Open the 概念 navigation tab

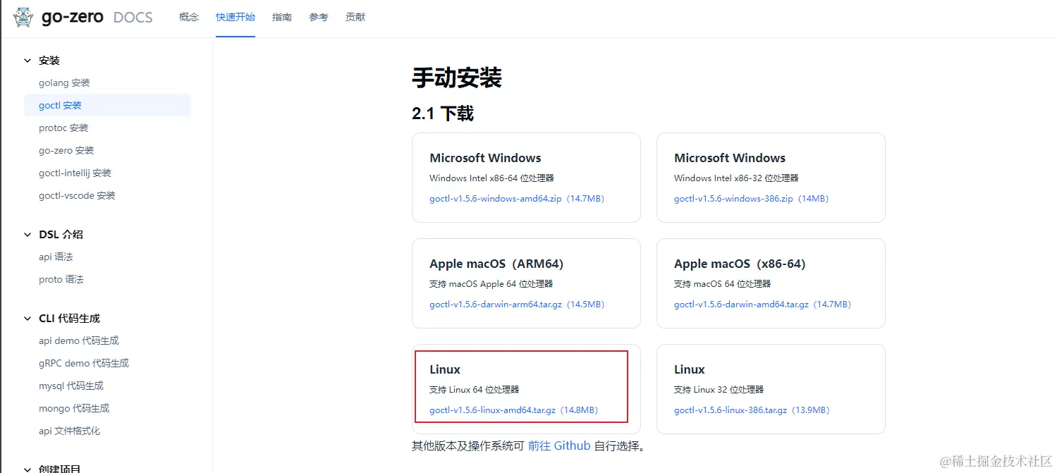pos(189,17)
